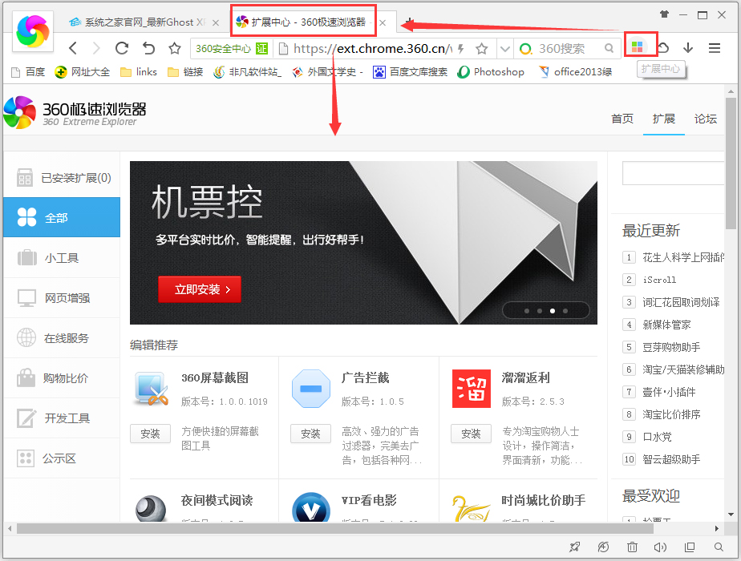
Task: Click the status bar trash icon
Action: point(632,547)
